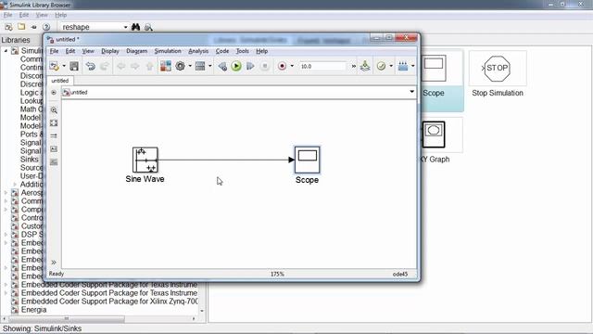Click the Redo arrow icon
This screenshot has height=334, width=593.
pyautogui.click(x=105, y=66)
